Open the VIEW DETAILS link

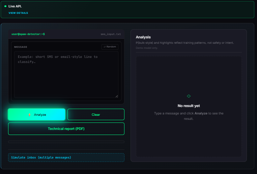pos(18,13)
